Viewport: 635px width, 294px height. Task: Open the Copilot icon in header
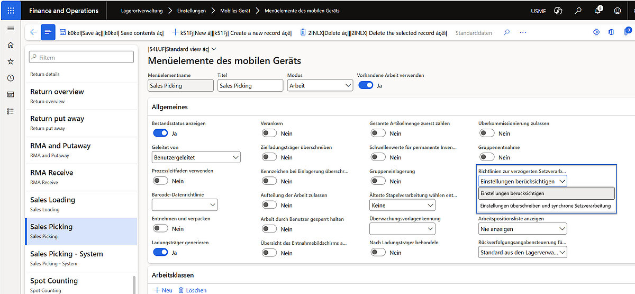point(558,11)
